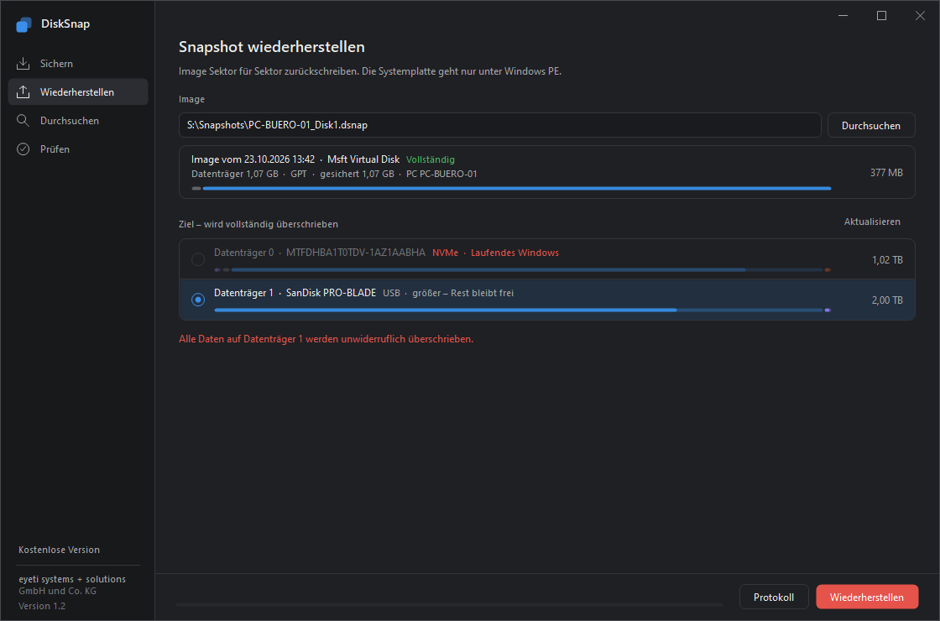Click the "2,00 TB" disk size value

click(887, 300)
